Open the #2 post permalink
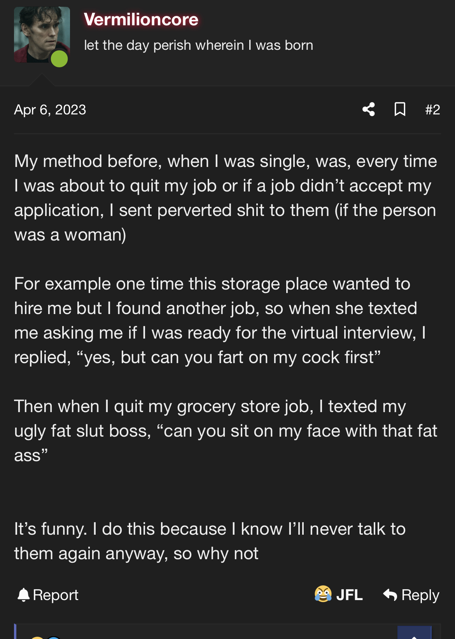Screen dimensions: 455x639 point(432,110)
